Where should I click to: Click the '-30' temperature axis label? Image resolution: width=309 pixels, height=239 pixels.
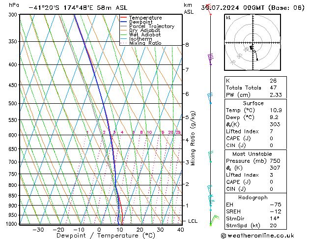tap(38, 230)
